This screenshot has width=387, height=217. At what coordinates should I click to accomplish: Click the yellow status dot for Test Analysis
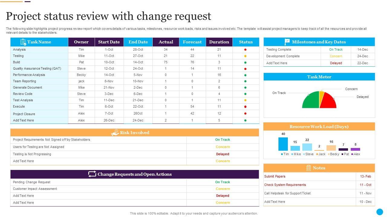246,100
